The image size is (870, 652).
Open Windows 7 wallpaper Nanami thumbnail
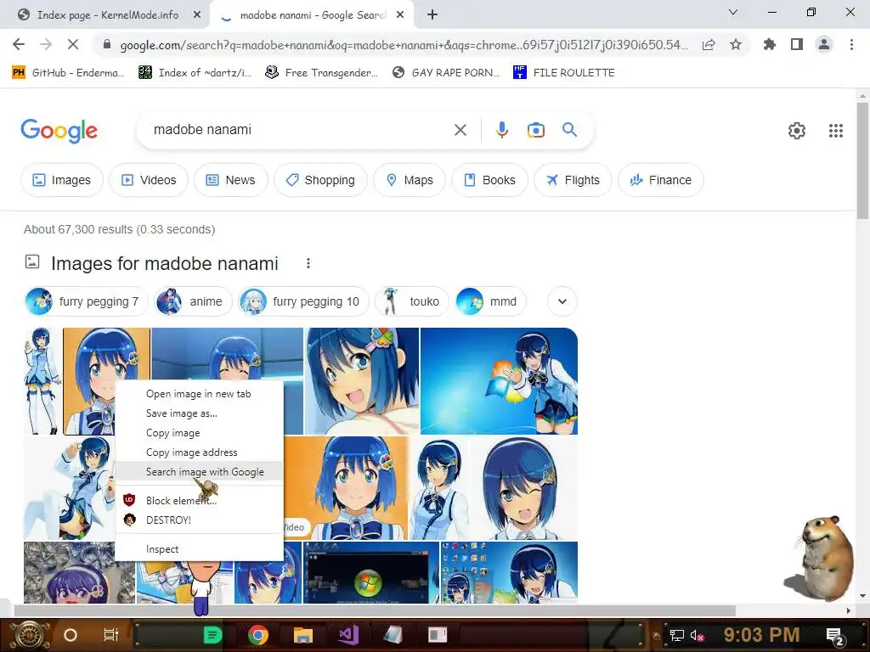click(x=499, y=381)
